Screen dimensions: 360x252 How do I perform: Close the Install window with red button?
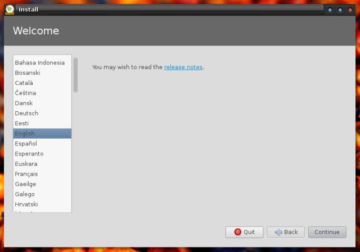pyautogui.click(x=350, y=10)
